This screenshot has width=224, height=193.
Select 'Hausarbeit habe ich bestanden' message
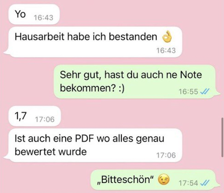(x=93, y=42)
